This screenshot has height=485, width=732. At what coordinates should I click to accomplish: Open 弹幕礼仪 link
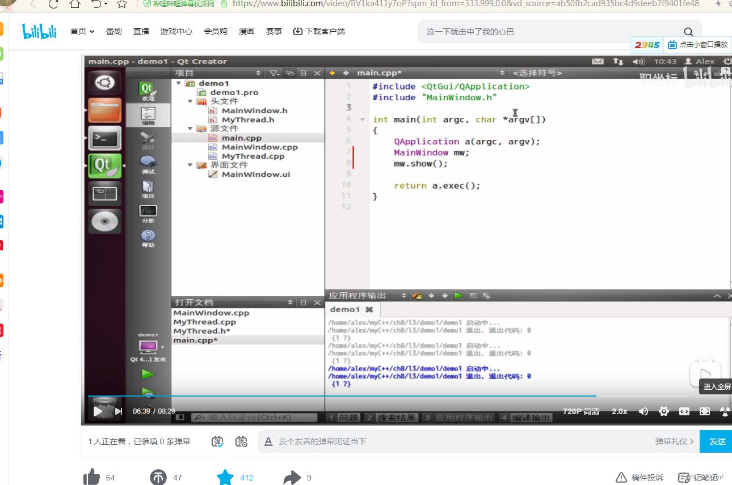point(674,441)
